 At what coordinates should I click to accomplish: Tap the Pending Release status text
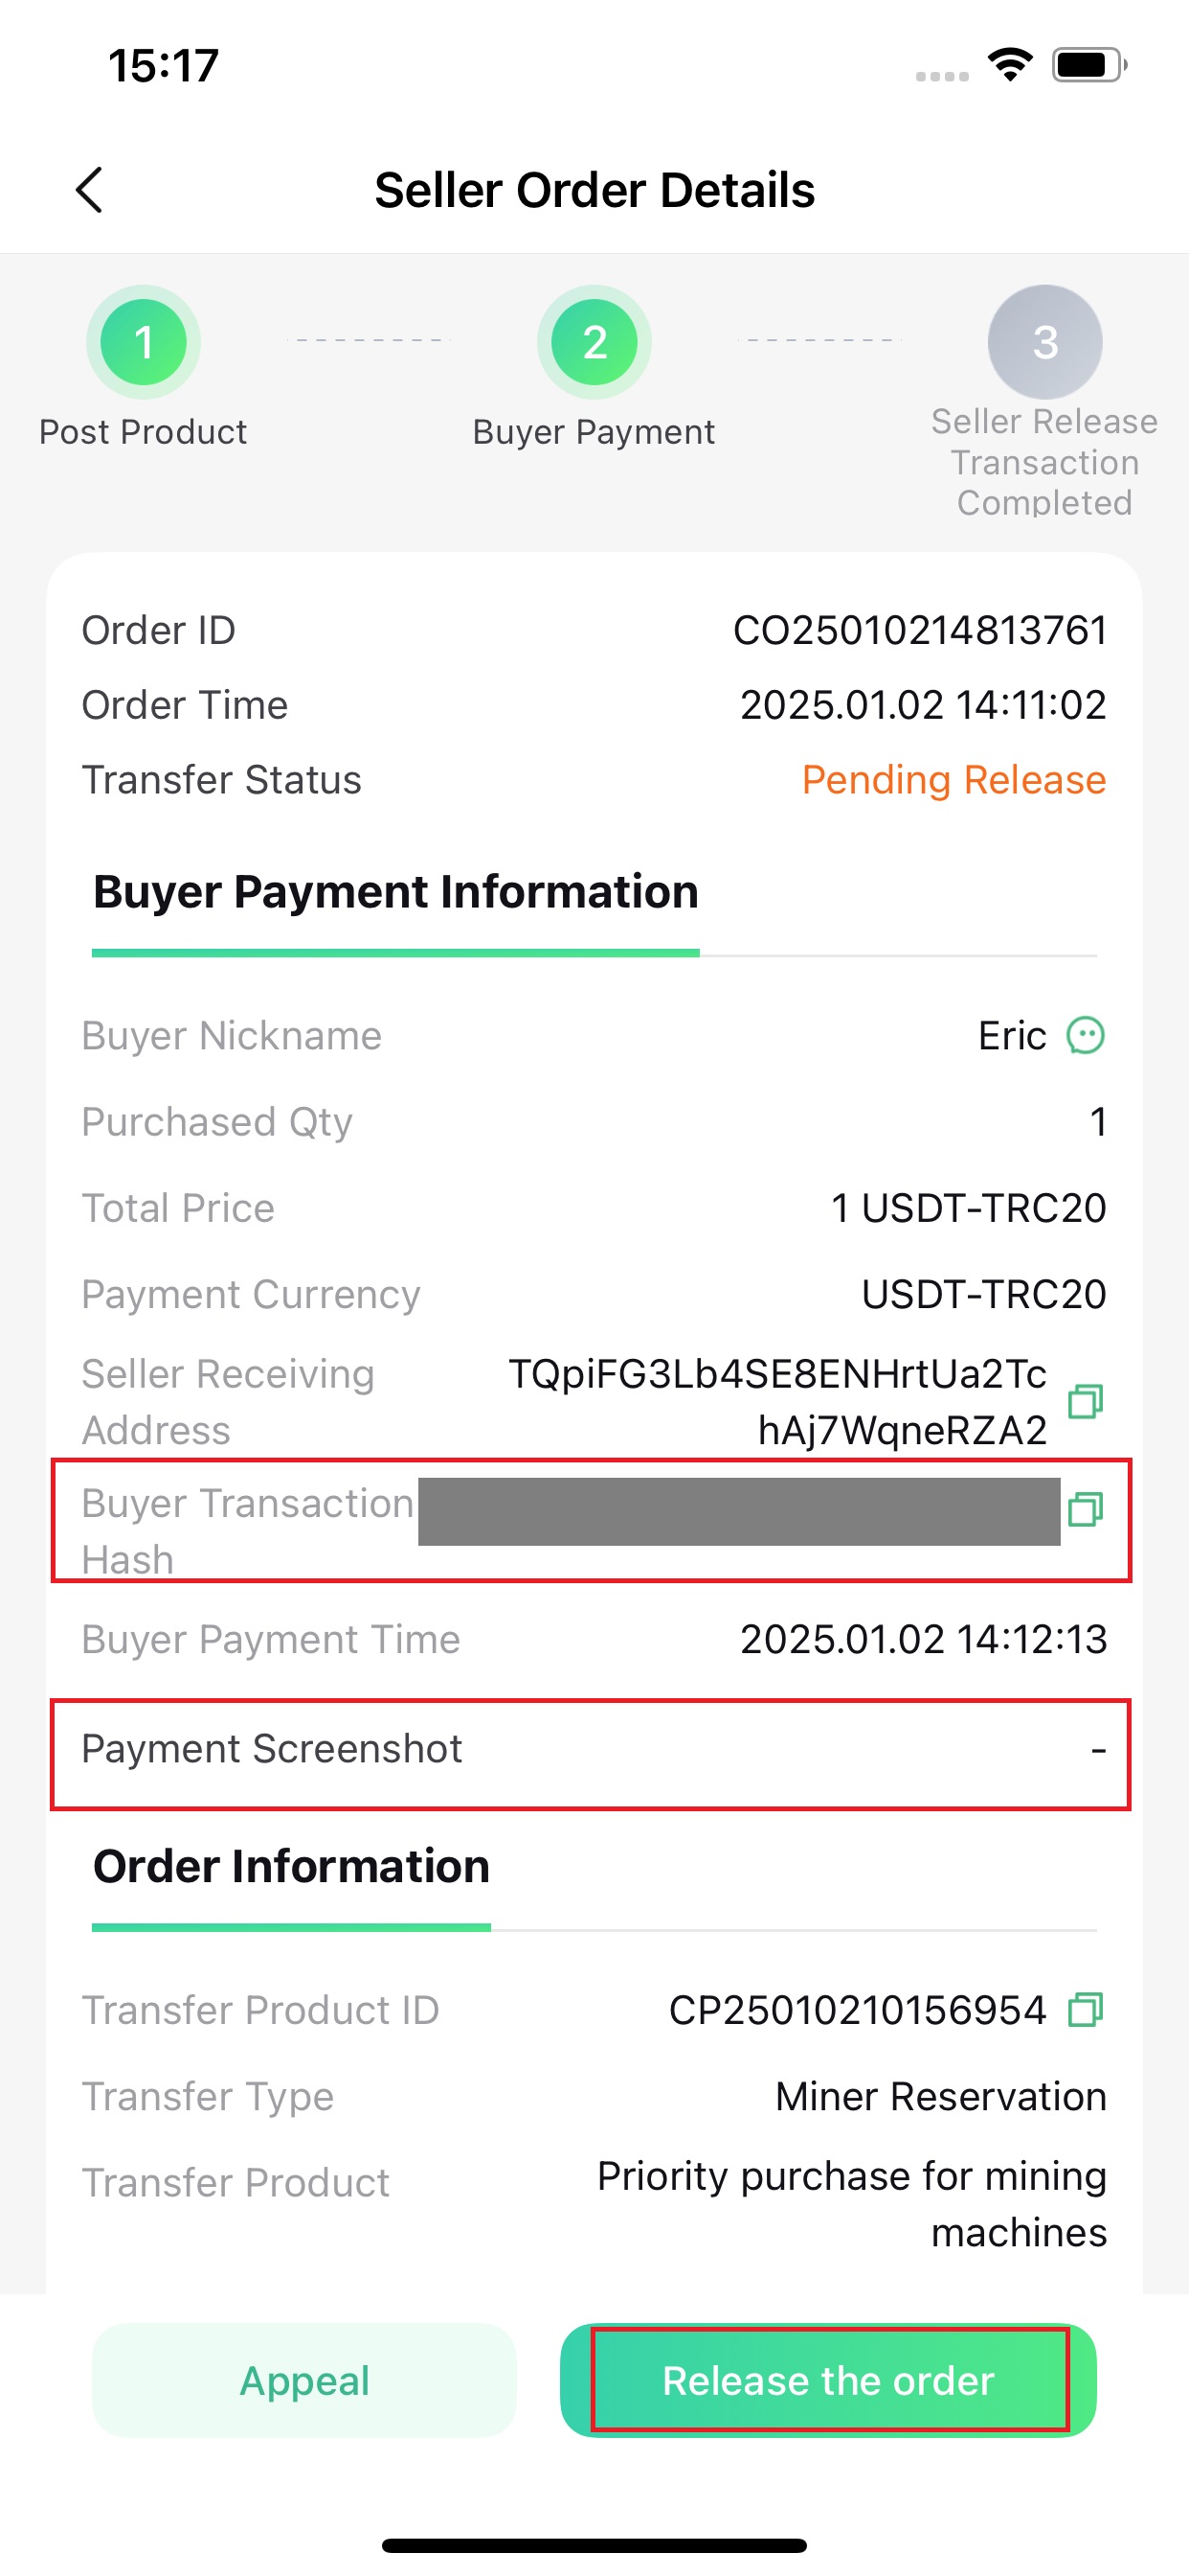(x=953, y=780)
